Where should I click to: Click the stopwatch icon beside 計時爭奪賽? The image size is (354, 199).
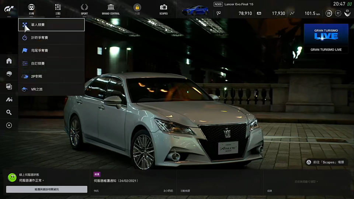tap(25, 38)
